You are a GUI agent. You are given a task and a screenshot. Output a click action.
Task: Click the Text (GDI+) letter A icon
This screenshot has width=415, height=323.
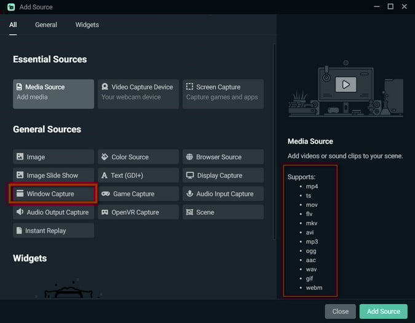(105, 175)
